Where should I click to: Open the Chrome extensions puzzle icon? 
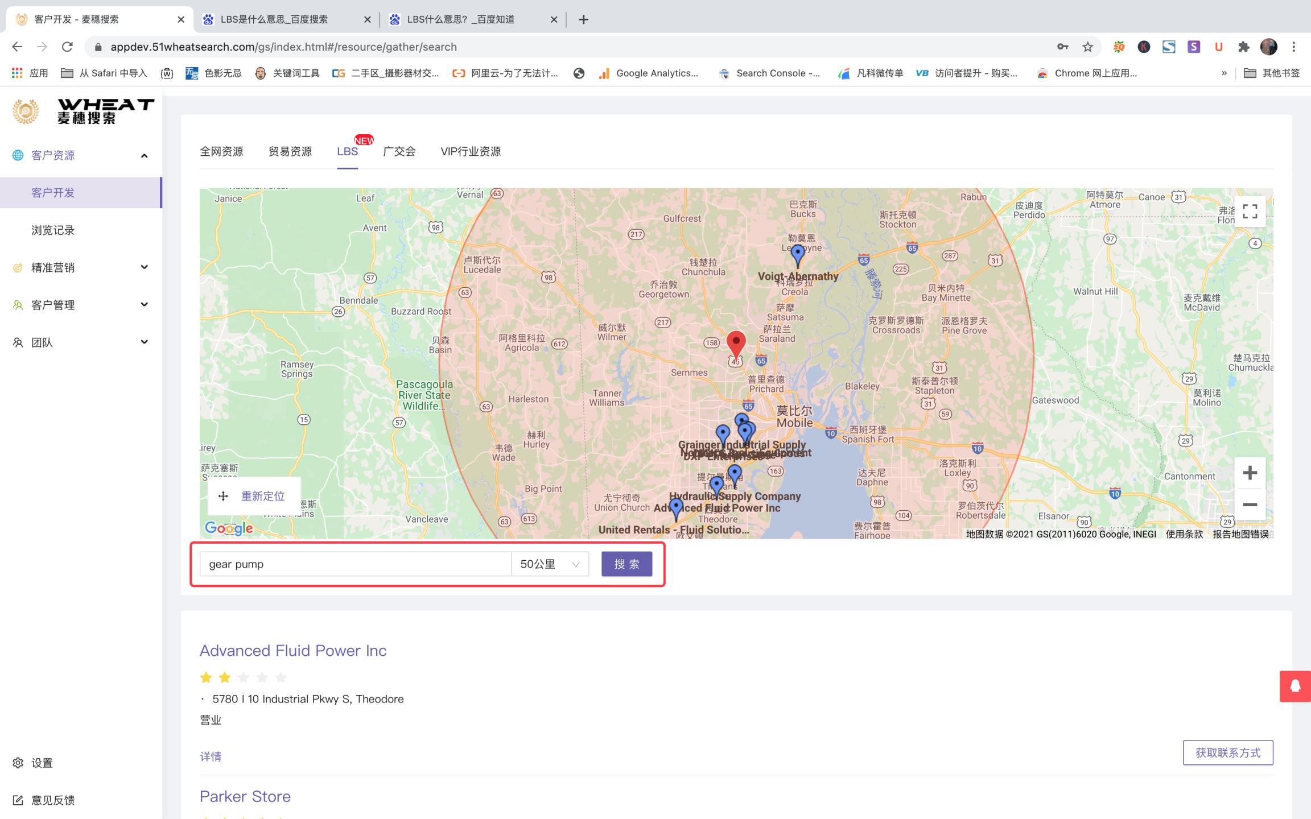point(1244,47)
